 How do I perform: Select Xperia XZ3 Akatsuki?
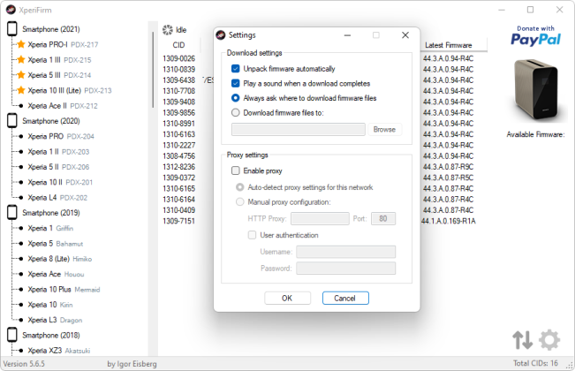click(x=58, y=351)
